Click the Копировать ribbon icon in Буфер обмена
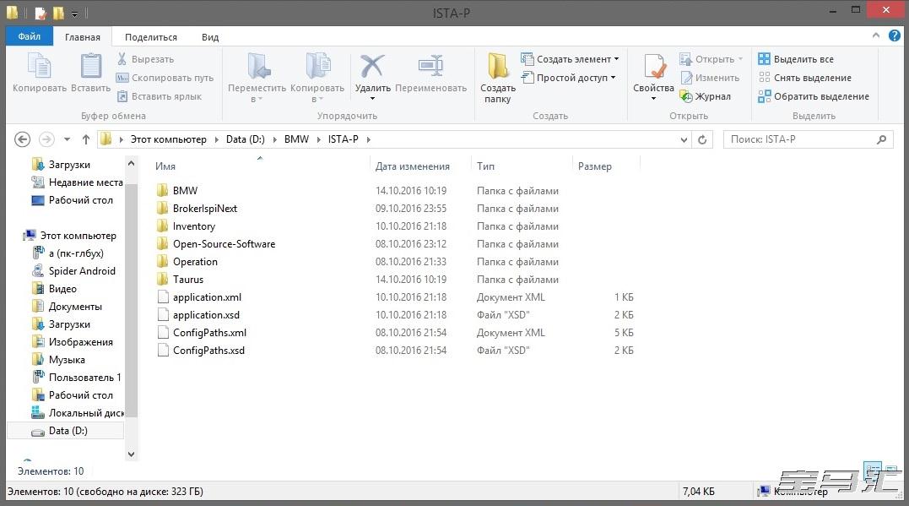The width and height of the screenshot is (909, 506). click(x=40, y=66)
